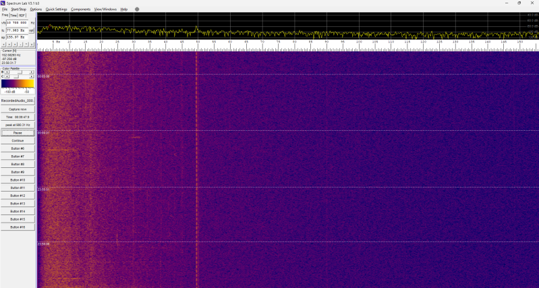Click the sp span frequency field
Viewport: 539px width, 288px height.
pos(17,37)
